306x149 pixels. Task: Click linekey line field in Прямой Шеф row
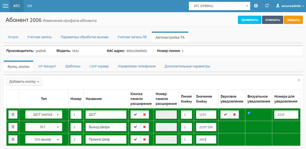tap(186, 139)
